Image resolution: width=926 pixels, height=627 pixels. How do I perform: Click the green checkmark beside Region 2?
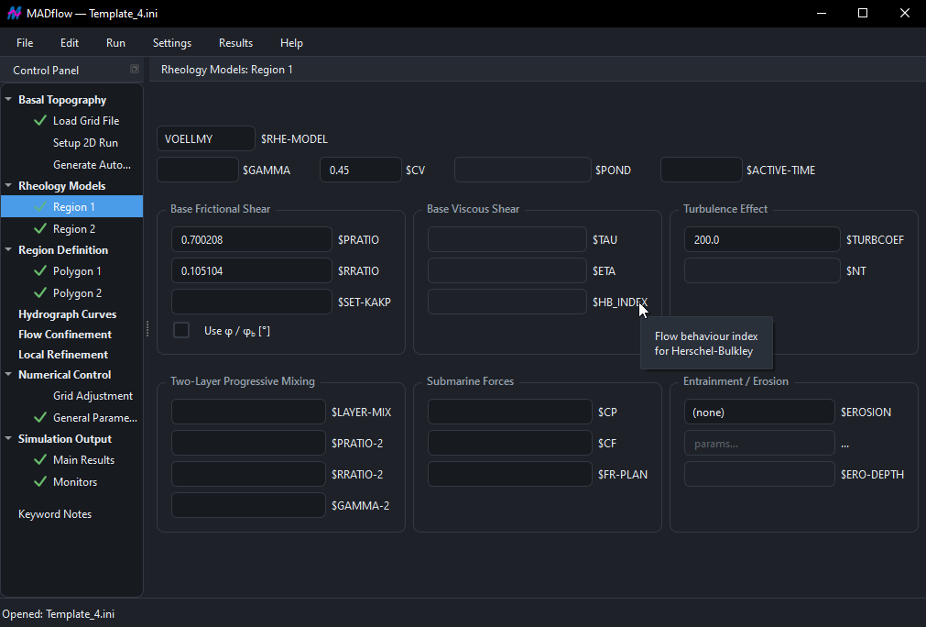(40, 228)
